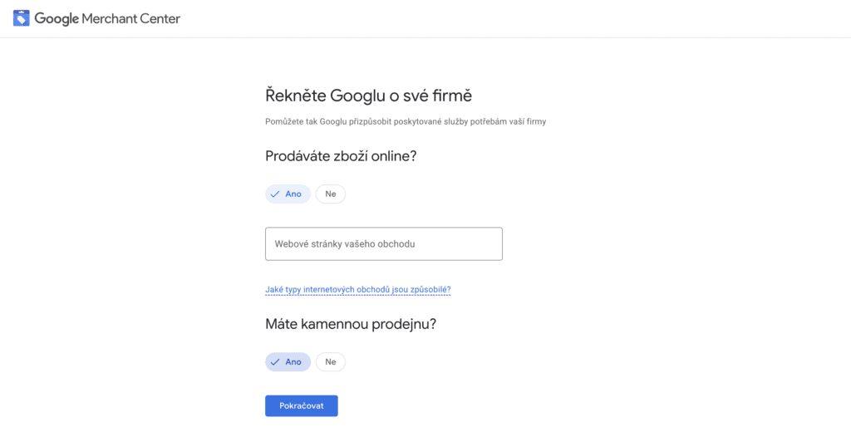The image size is (851, 432).
Task: Click the word "způsobilé?" in the help link
Action: [430, 290]
